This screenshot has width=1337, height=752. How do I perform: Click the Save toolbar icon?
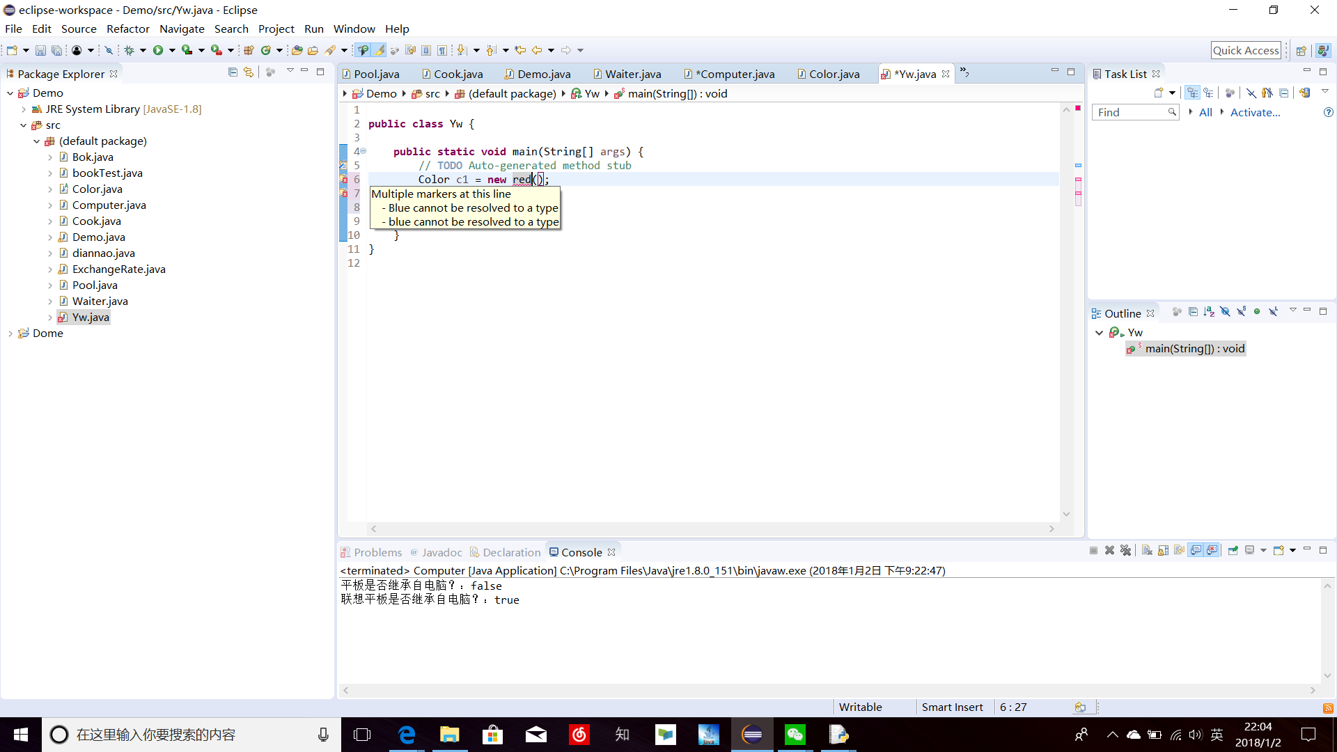(40, 50)
